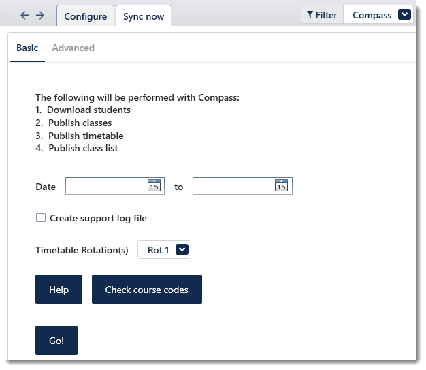
Task: Select the Rot 1 rotation combo box
Action: [x=165, y=249]
